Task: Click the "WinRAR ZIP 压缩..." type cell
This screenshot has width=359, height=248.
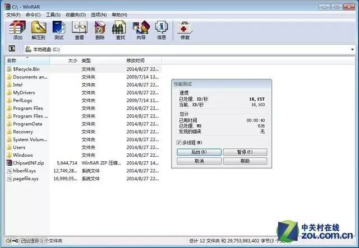Action: click(101, 163)
